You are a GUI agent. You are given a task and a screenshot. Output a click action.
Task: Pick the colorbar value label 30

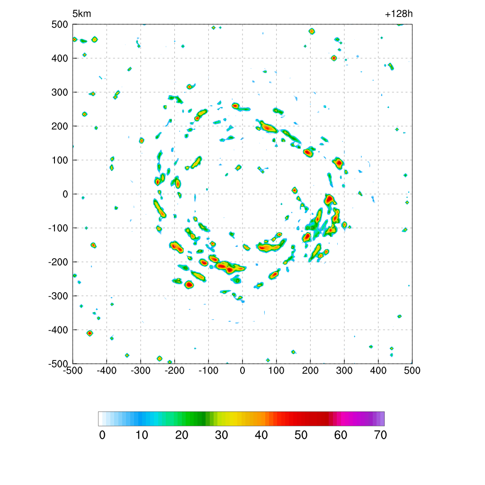point(222,435)
